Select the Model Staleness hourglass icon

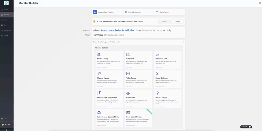click(157, 74)
